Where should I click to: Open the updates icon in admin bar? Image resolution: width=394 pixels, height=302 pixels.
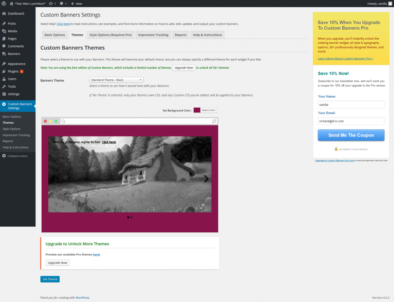[52, 3]
